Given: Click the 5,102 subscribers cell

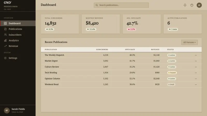Looking at the screenshot, I should (x=106, y=79).
